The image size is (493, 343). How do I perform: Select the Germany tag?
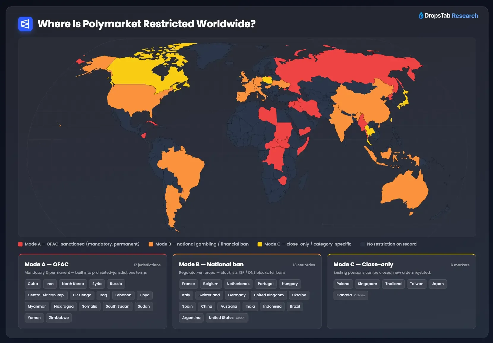click(237, 295)
